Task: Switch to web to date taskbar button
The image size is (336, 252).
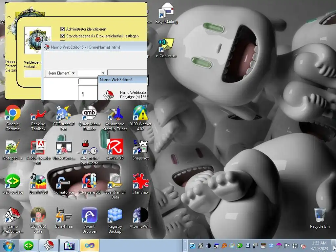Action: [x=29, y=245]
